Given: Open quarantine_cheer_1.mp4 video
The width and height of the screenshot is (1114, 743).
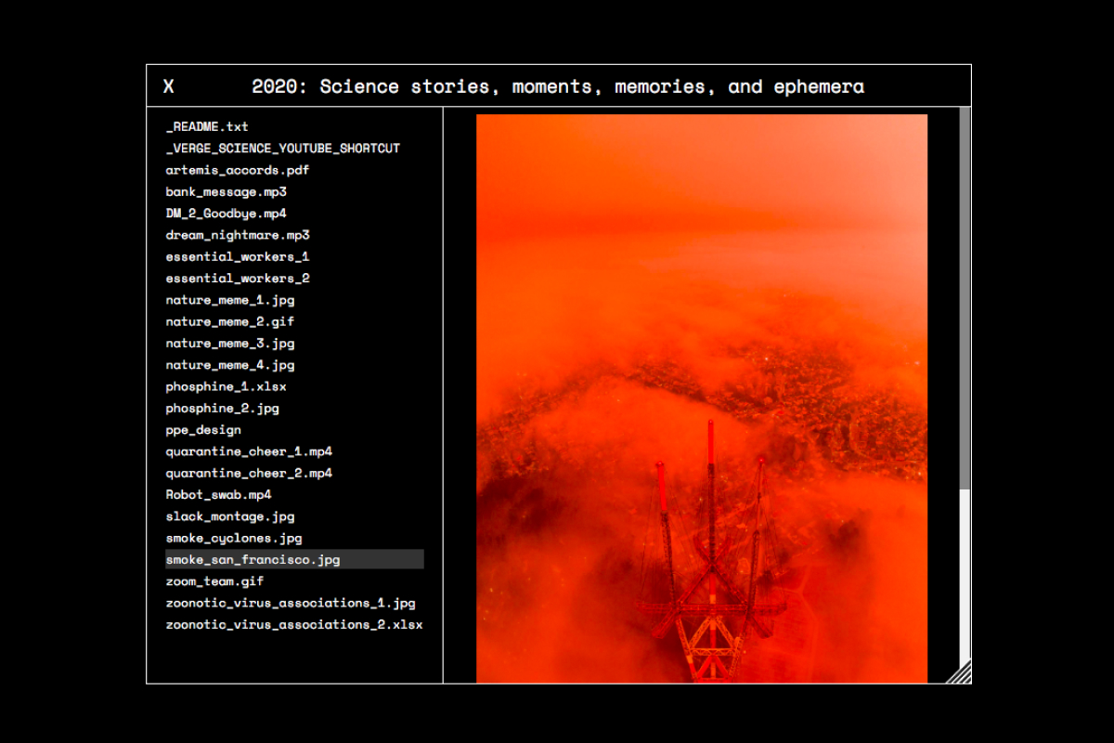Looking at the screenshot, I should [249, 451].
